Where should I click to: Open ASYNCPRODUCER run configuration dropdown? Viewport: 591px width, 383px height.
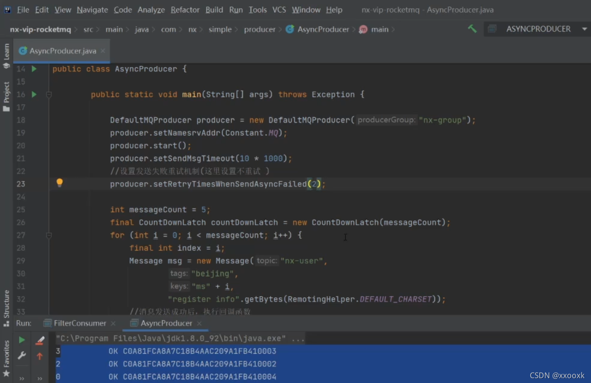[x=537, y=29]
